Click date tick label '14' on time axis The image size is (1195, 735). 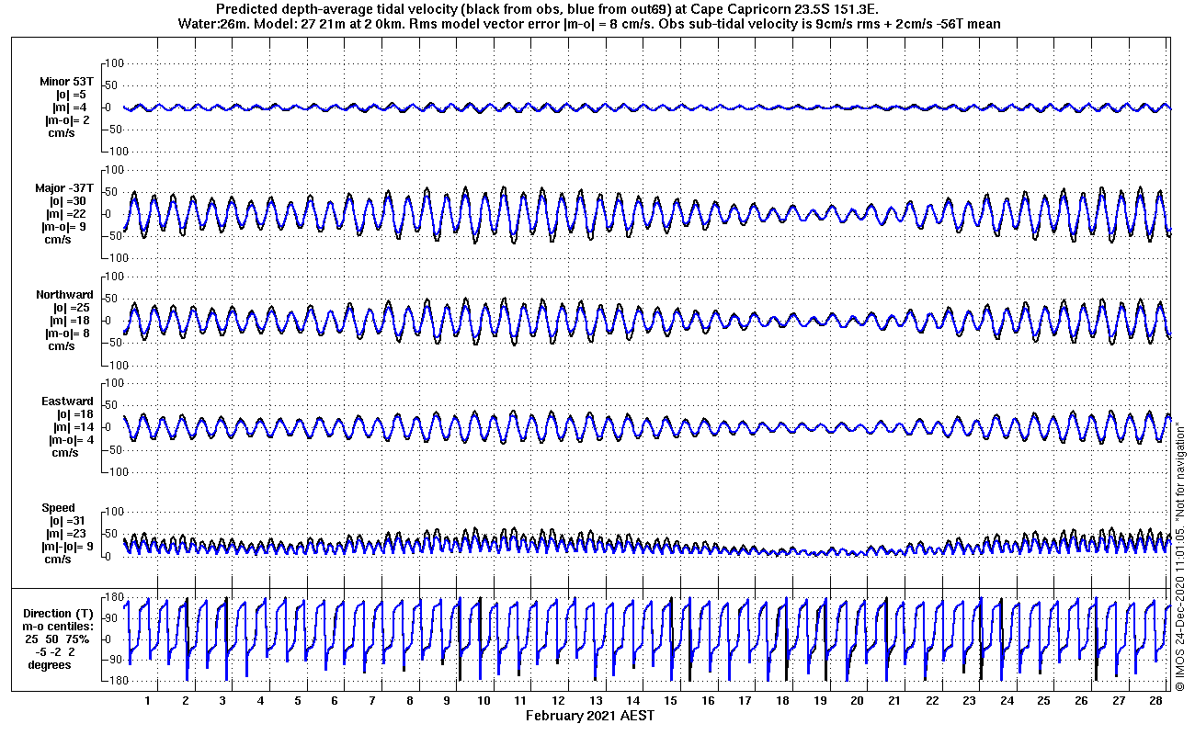(x=634, y=701)
